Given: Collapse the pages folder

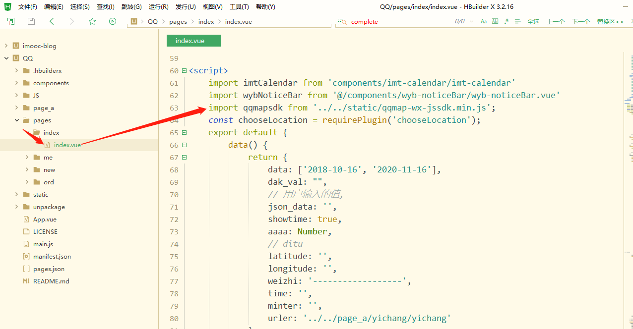Looking at the screenshot, I should (16, 120).
